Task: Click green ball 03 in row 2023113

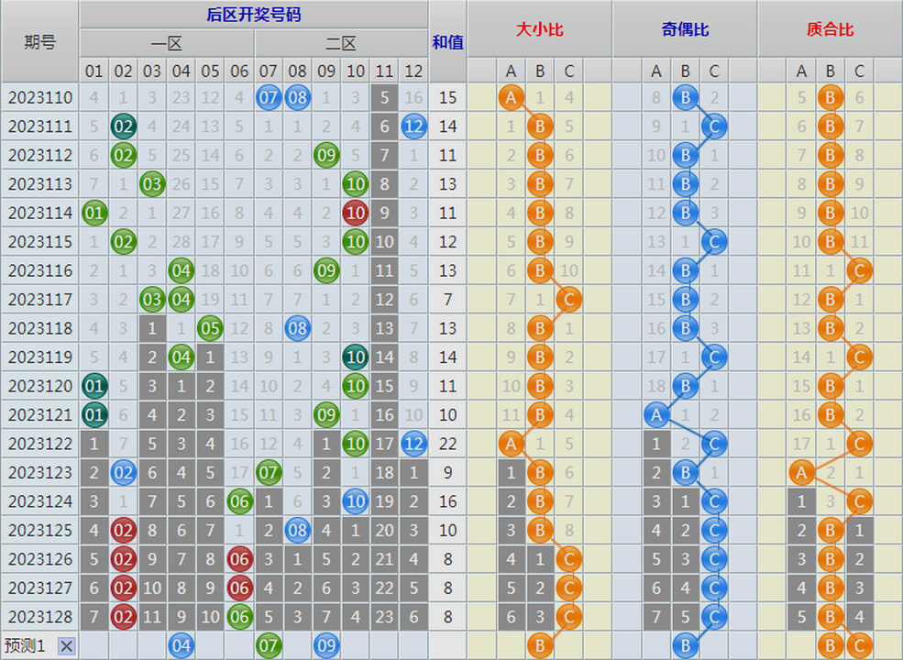Action: (152, 183)
